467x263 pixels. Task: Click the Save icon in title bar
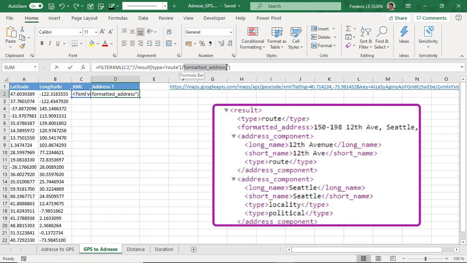[x=51, y=6]
